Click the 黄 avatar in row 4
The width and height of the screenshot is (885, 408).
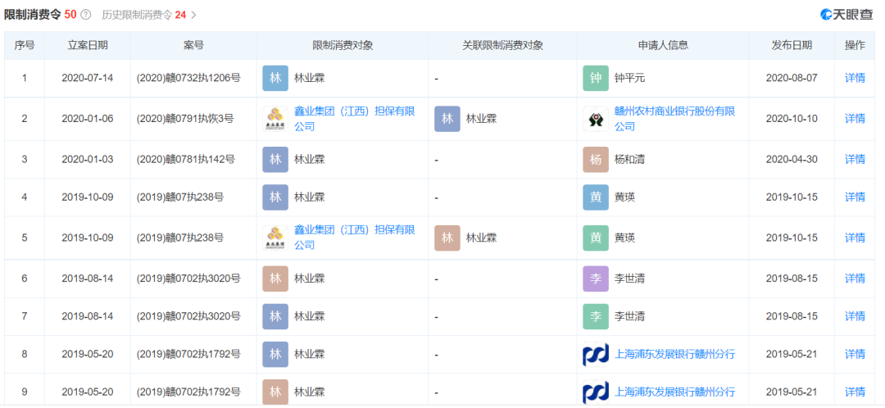pos(596,197)
